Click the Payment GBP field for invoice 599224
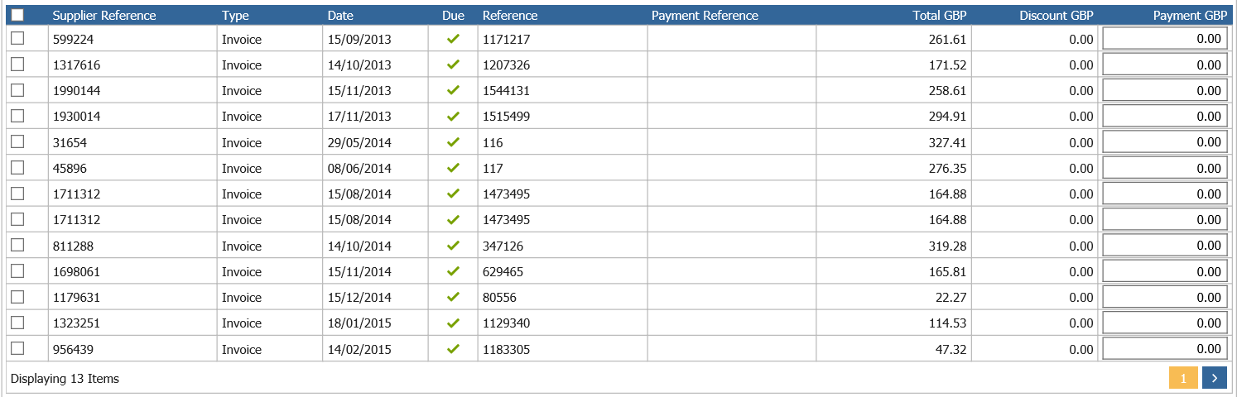Viewport: 1237px width, 397px height. click(x=1164, y=39)
